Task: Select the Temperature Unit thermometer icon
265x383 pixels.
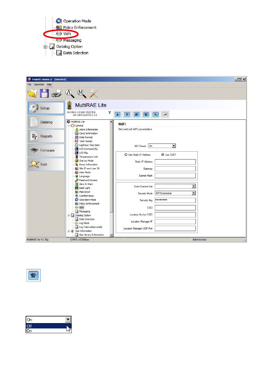Action: tap(77, 157)
